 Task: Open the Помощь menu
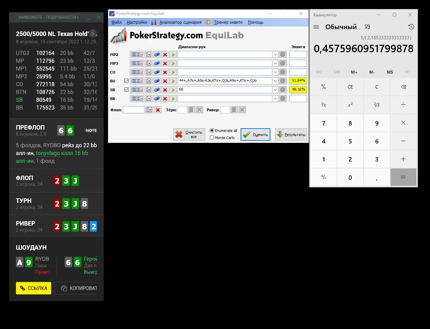pos(255,22)
